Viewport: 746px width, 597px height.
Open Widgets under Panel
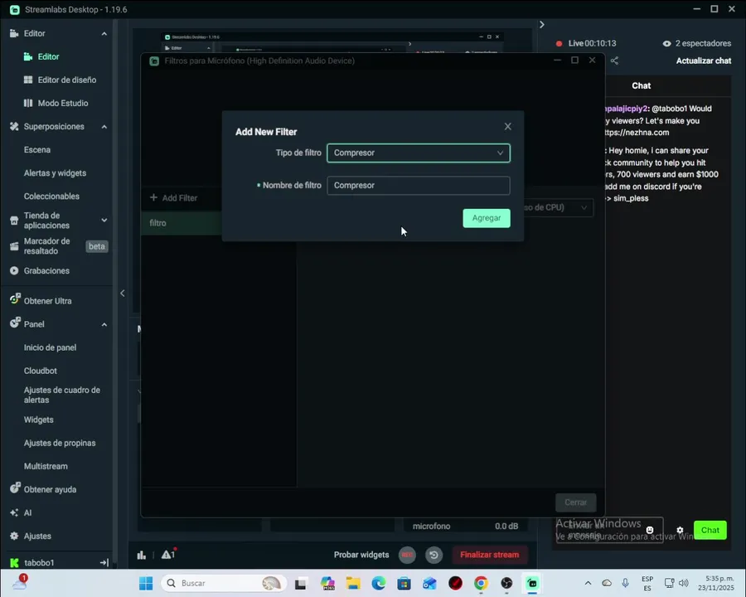pyautogui.click(x=38, y=420)
